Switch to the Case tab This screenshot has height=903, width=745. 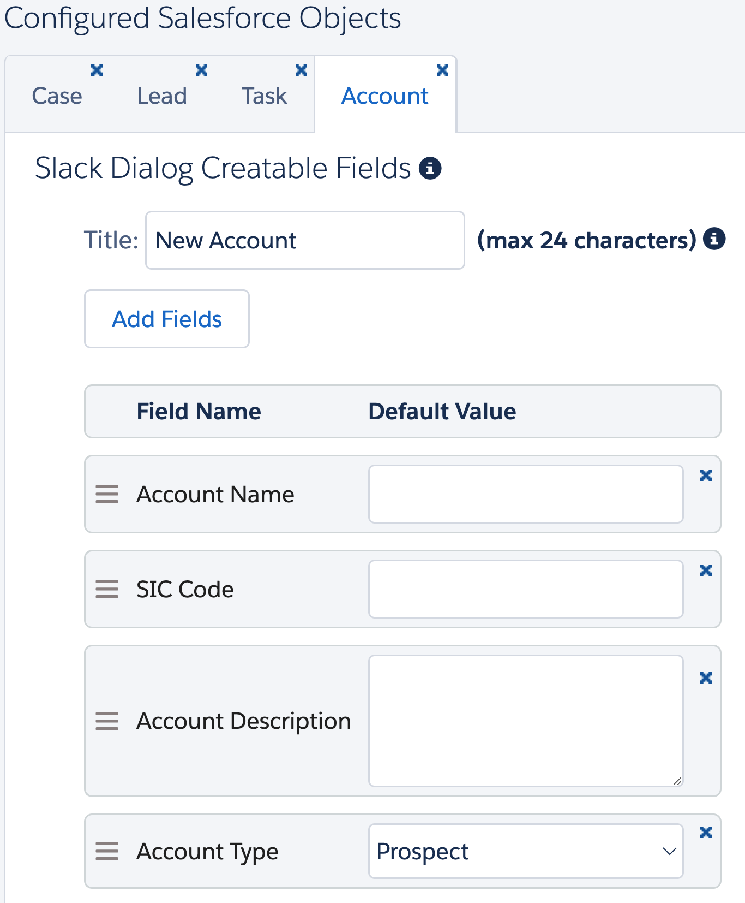click(57, 96)
